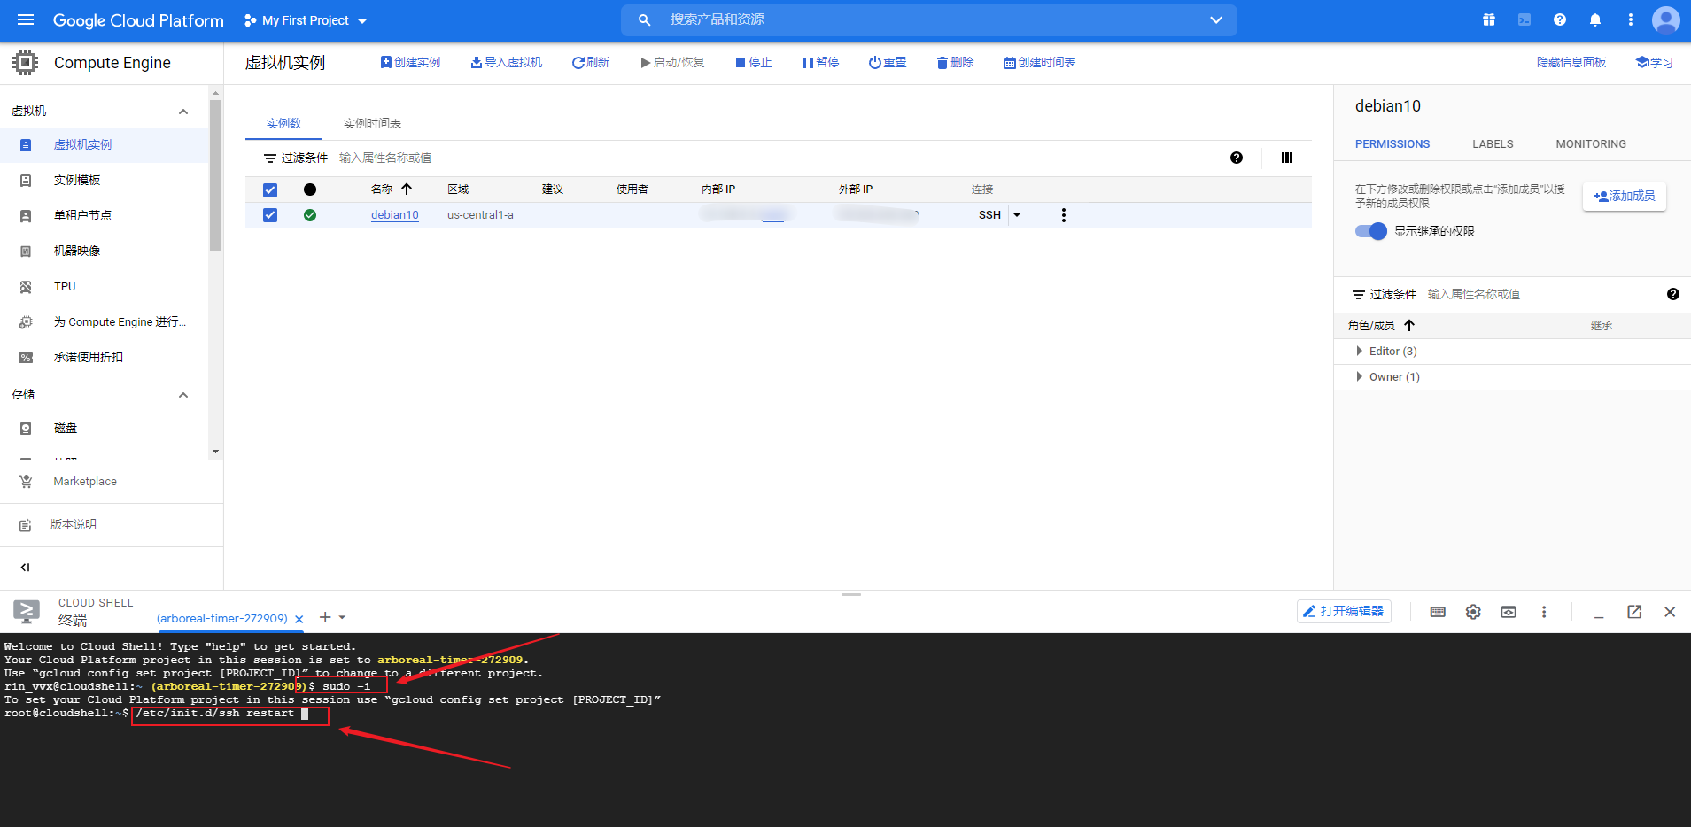Open Cloud Shell in new window

click(x=1634, y=612)
